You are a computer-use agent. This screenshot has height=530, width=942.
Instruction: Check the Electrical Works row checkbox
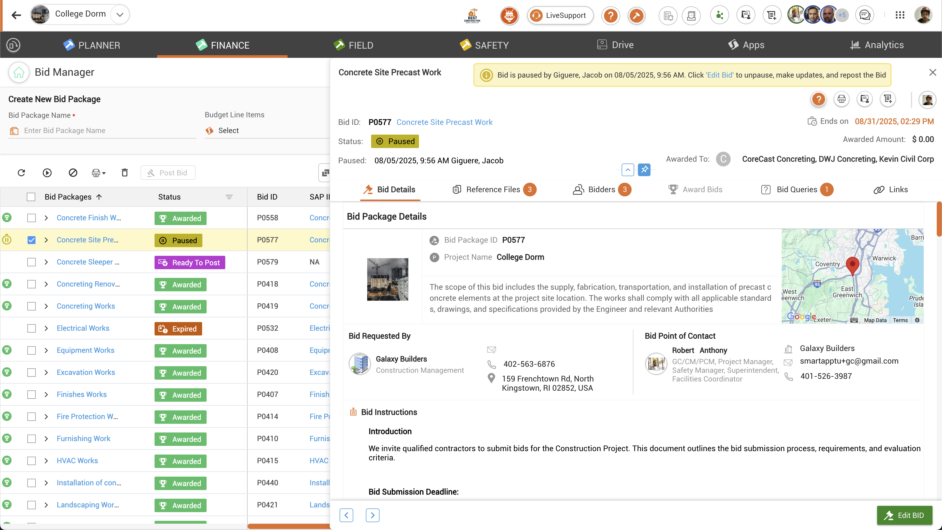pyautogui.click(x=32, y=328)
